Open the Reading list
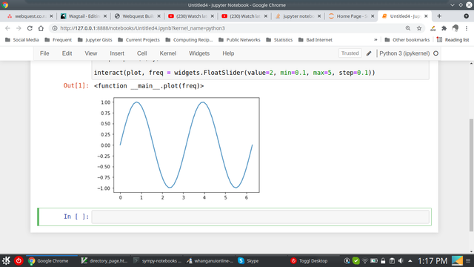This screenshot has width=474, height=267. [x=453, y=39]
